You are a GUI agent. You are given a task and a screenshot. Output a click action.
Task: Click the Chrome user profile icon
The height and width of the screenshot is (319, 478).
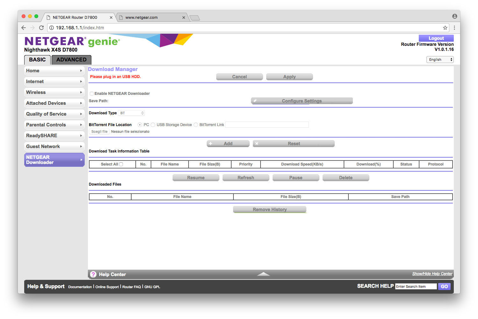pyautogui.click(x=454, y=16)
